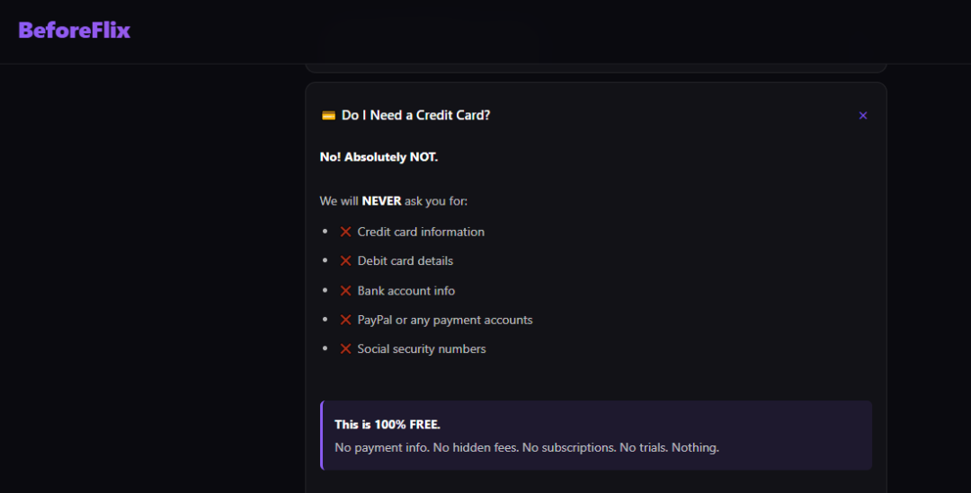Click the "No! Absolutely NOT." bold text

pos(379,157)
